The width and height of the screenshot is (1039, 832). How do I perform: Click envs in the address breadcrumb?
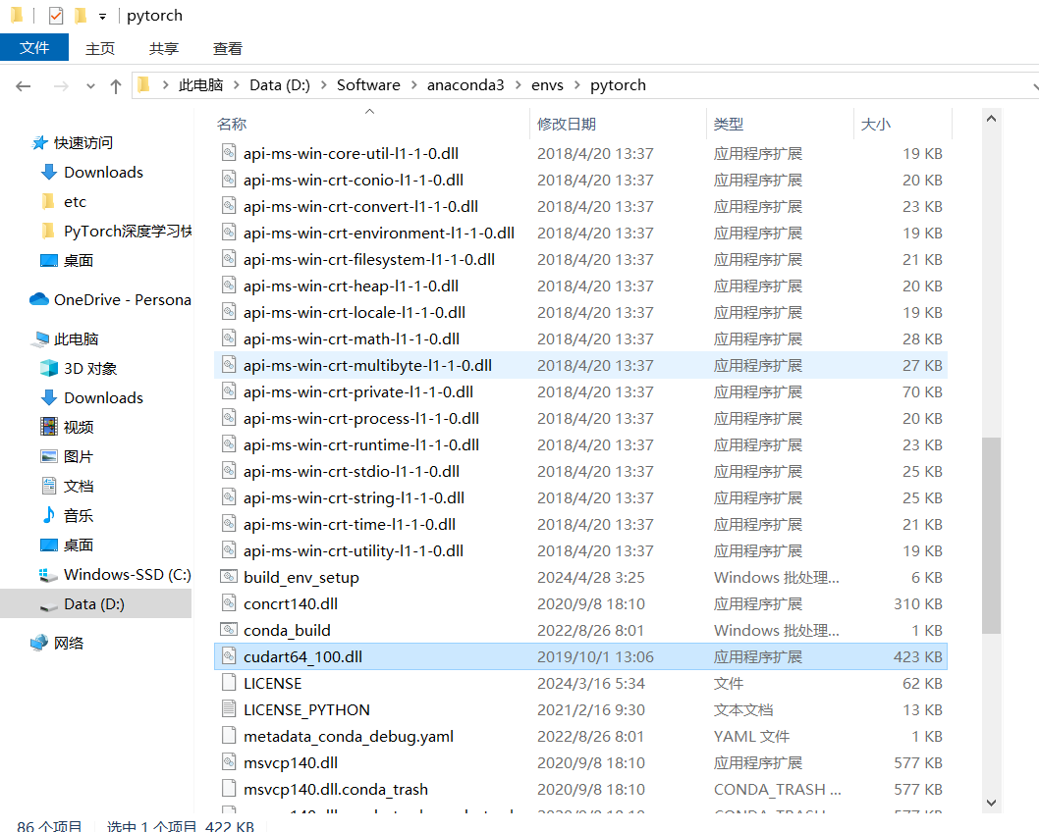click(547, 85)
